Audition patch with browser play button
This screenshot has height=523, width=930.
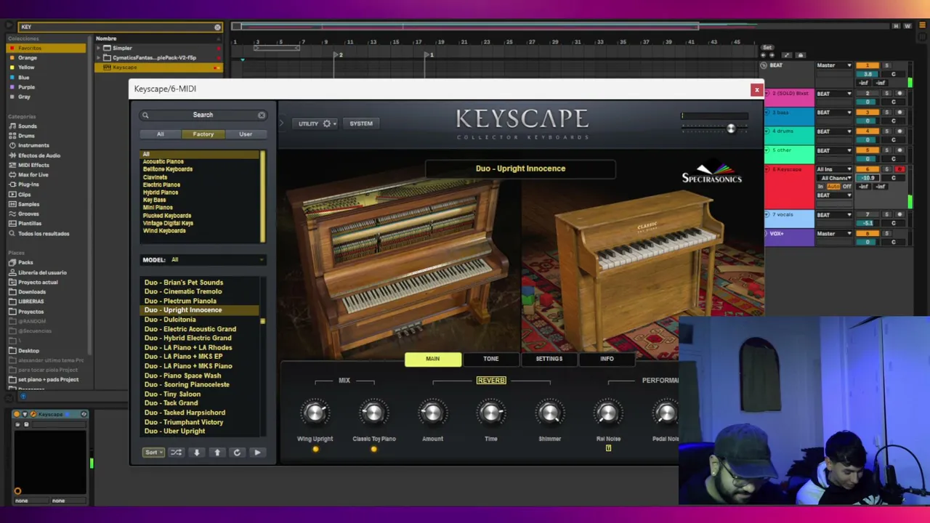tap(257, 453)
